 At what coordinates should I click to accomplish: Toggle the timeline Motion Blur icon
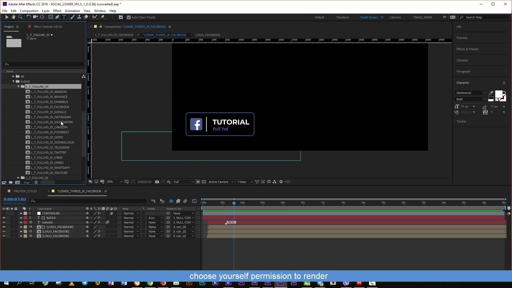point(185,201)
